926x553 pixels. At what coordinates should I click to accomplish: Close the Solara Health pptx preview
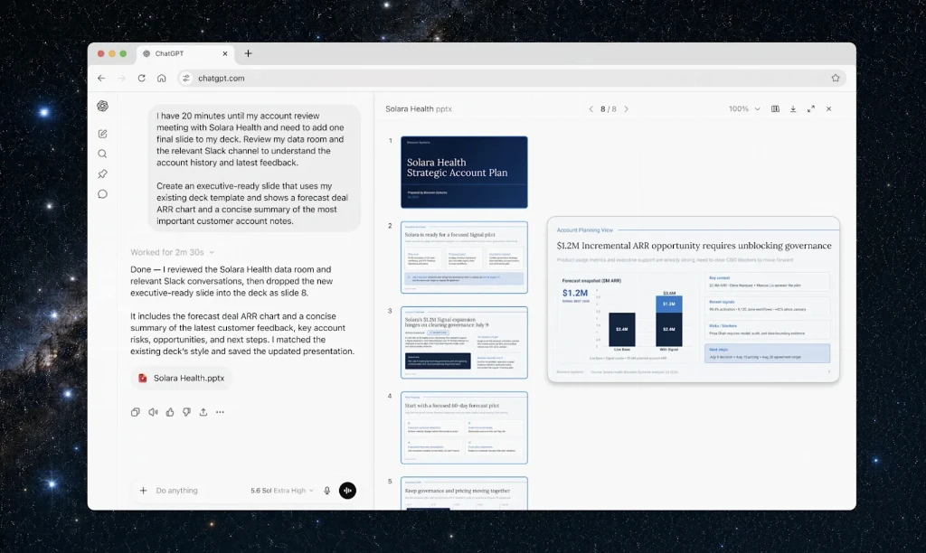[828, 109]
